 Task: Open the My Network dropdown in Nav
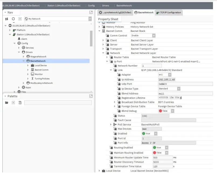point(90,19)
